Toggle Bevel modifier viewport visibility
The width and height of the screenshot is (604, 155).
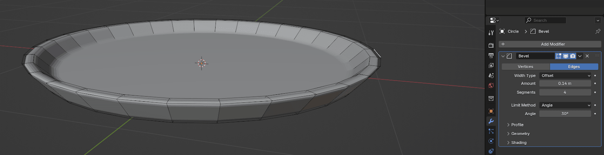565,56
